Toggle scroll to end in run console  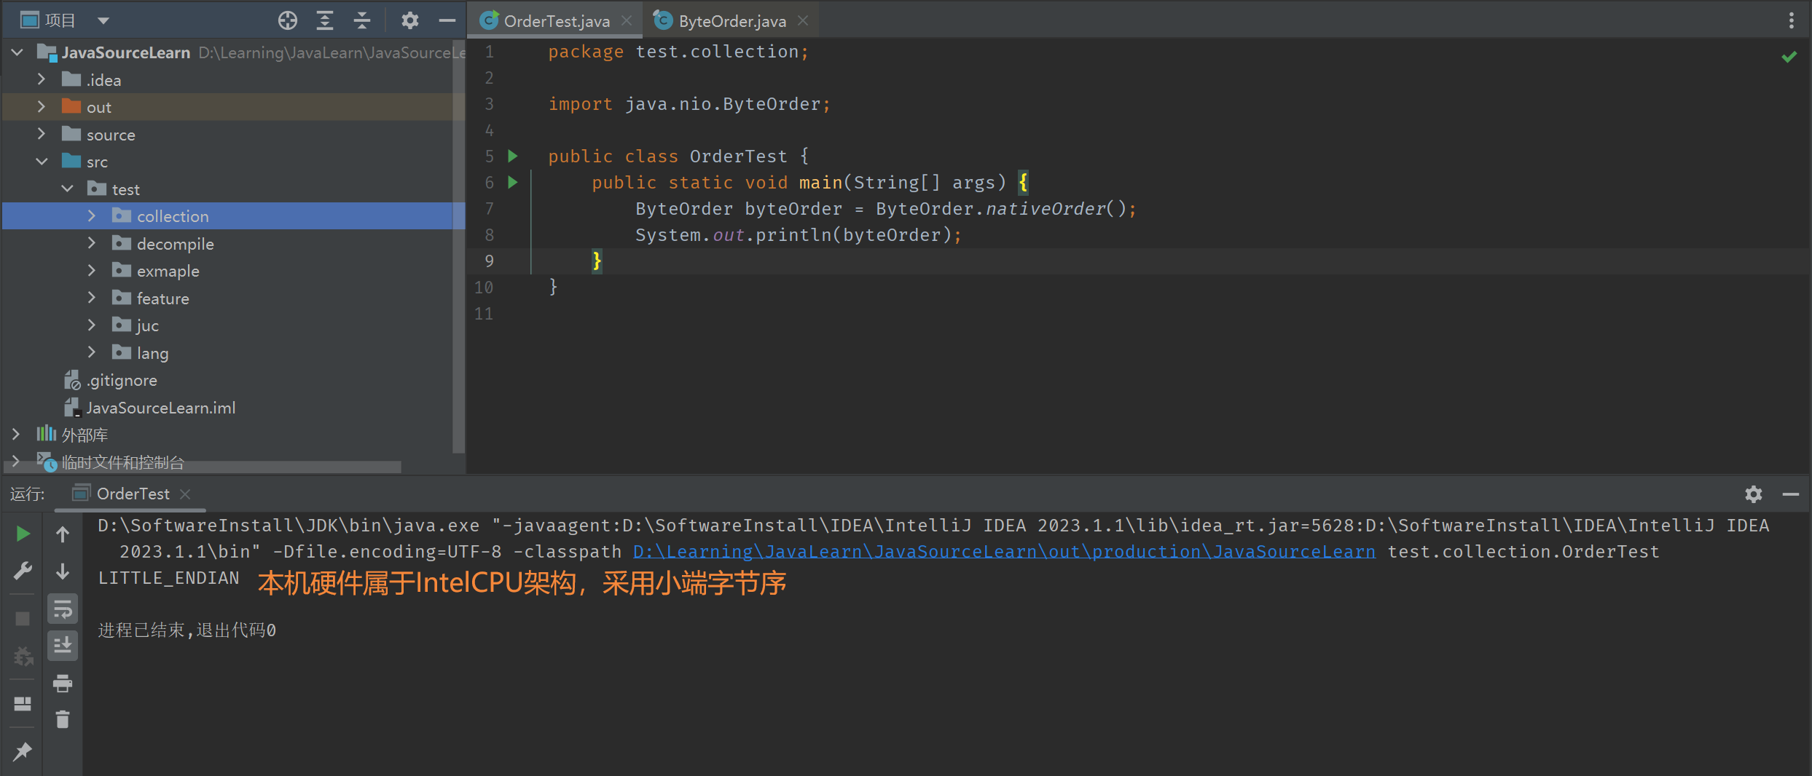63,646
